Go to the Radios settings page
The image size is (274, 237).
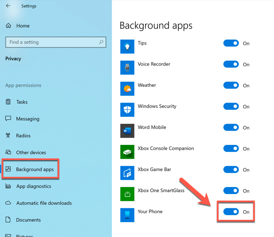(x=23, y=135)
